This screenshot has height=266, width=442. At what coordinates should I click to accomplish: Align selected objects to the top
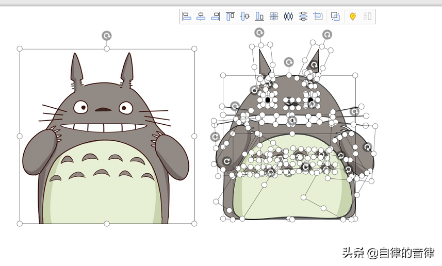(x=231, y=16)
